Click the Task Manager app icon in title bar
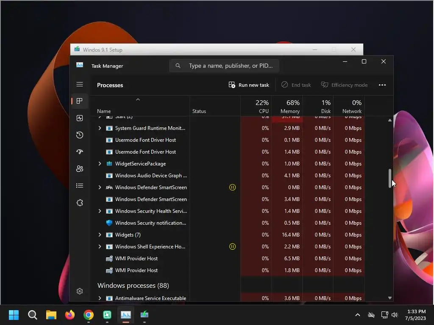 (x=80, y=65)
